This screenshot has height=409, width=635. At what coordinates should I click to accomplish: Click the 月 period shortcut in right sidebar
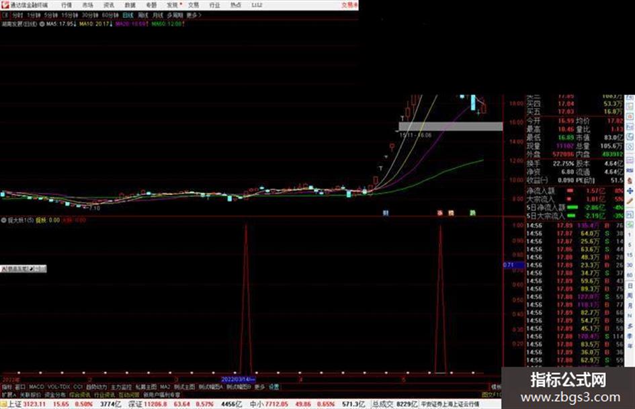[630, 306]
